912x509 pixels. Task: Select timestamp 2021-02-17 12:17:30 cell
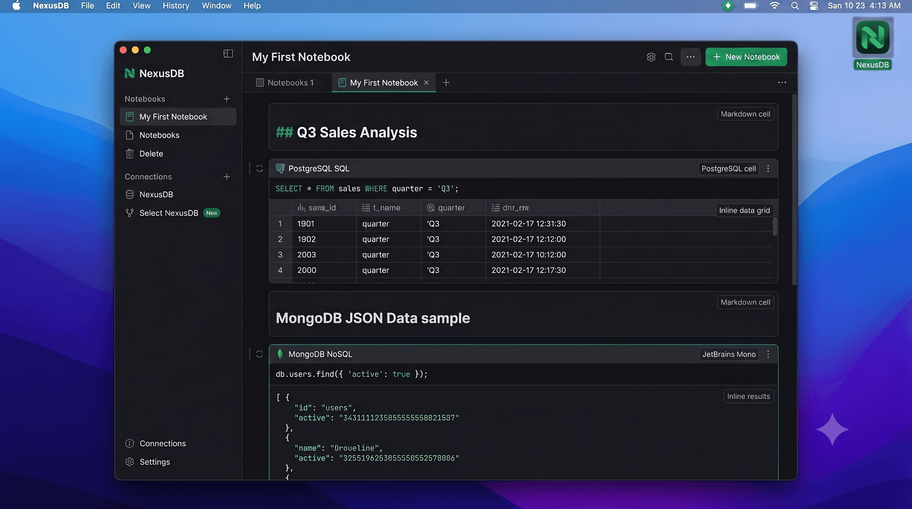543,270
